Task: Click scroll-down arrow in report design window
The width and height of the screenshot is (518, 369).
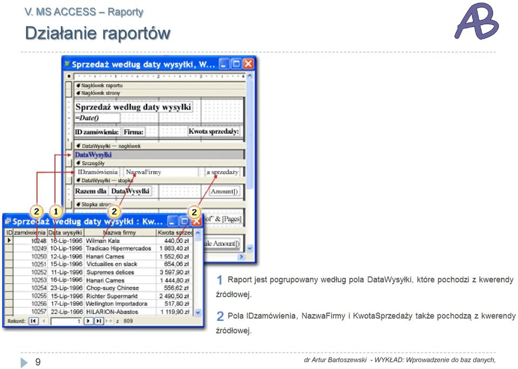Action: (250, 248)
